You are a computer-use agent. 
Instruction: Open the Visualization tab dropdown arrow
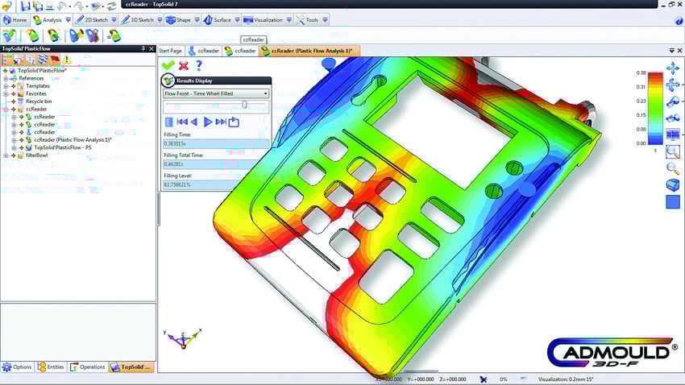click(x=289, y=20)
